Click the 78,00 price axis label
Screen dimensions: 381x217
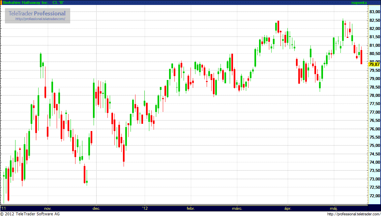(x=374, y=95)
